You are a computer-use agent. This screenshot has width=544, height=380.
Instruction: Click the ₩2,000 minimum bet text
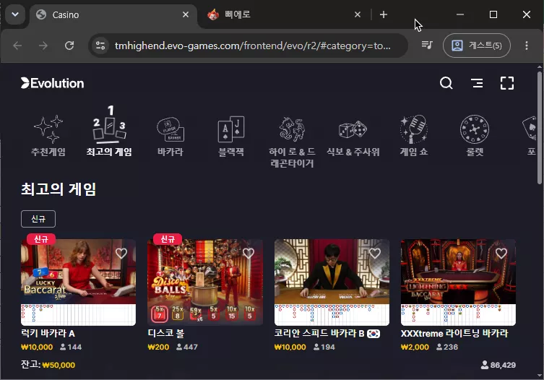[x=415, y=347]
